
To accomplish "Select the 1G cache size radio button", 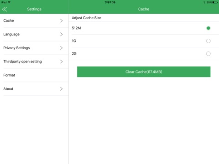I will coord(208,41).
